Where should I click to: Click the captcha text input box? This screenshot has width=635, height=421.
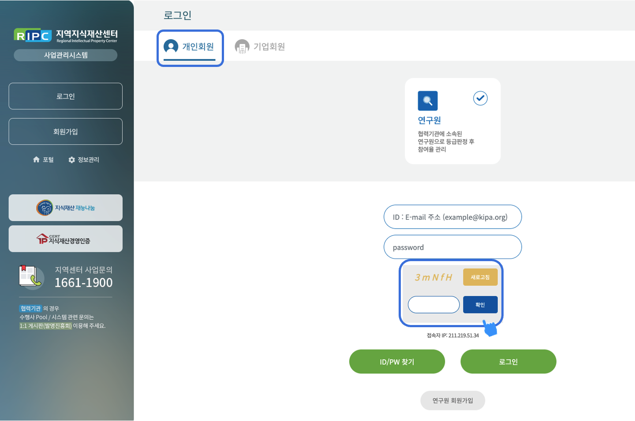tap(433, 305)
